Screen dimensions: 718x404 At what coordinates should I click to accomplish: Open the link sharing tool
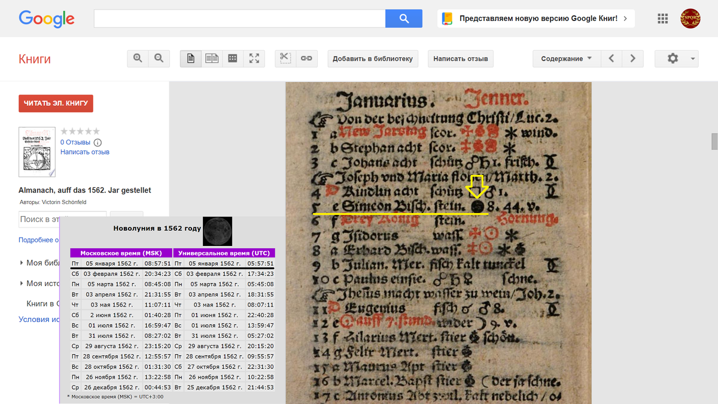pos(306,58)
